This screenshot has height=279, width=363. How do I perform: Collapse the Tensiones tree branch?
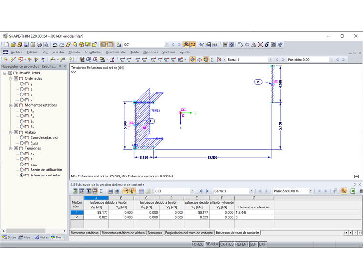(11, 148)
